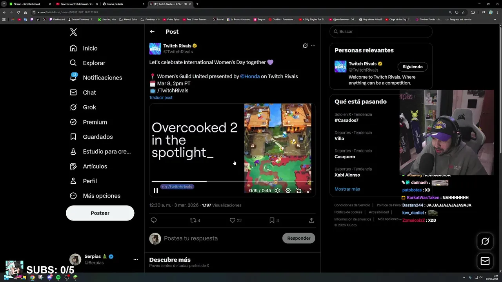Screen dimensions: 502x282
Task: Open the Serpias account menu dots
Action: (136, 259)
